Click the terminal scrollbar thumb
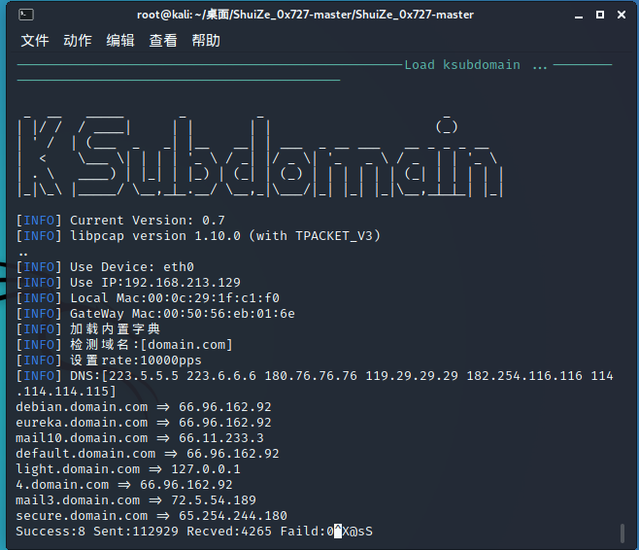Image resolution: width=639 pixels, height=550 pixels. 622,533
